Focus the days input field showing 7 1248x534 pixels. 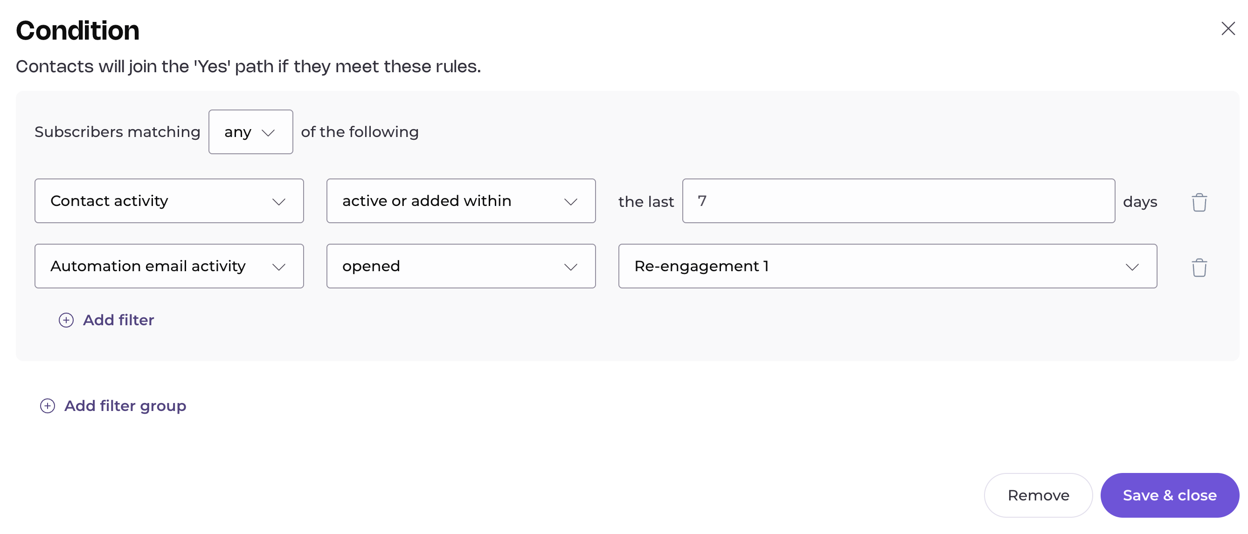(x=898, y=201)
